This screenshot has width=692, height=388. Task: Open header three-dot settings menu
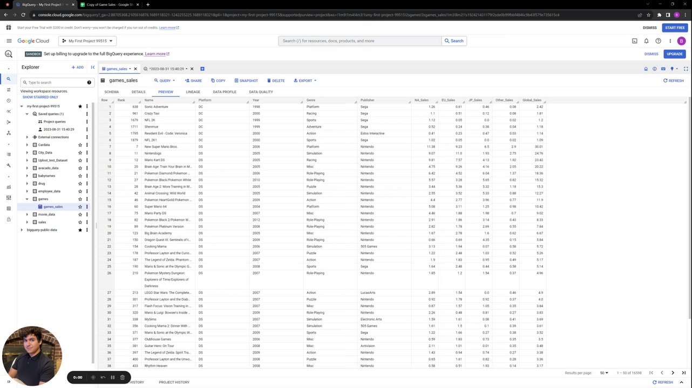670,41
